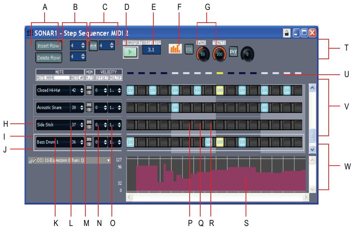Start playback with the transport play button
Screen dimensions: 354x229
tap(130, 52)
